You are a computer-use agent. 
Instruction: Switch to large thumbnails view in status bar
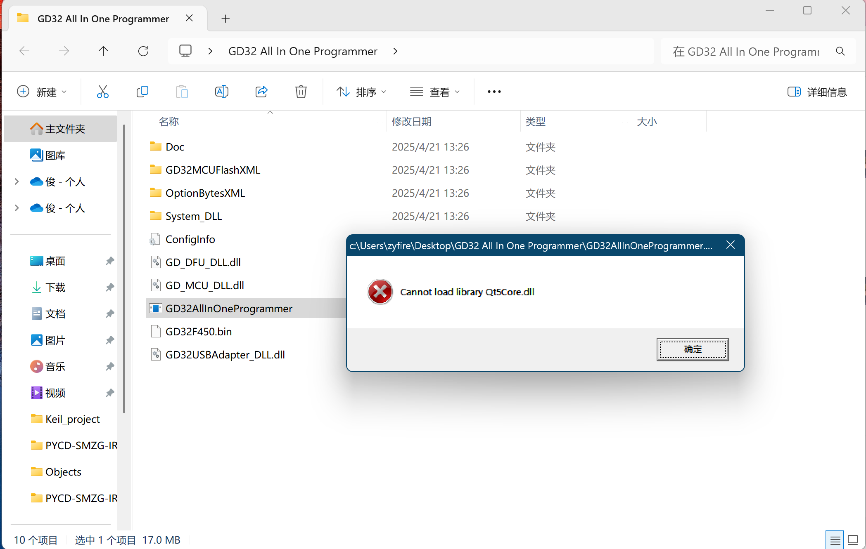[853, 540]
